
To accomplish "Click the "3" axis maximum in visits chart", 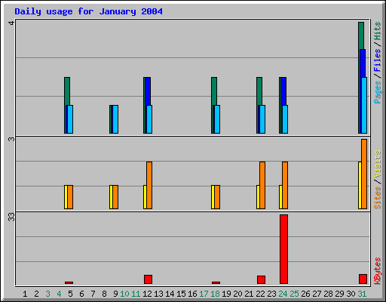I will coord(11,139).
